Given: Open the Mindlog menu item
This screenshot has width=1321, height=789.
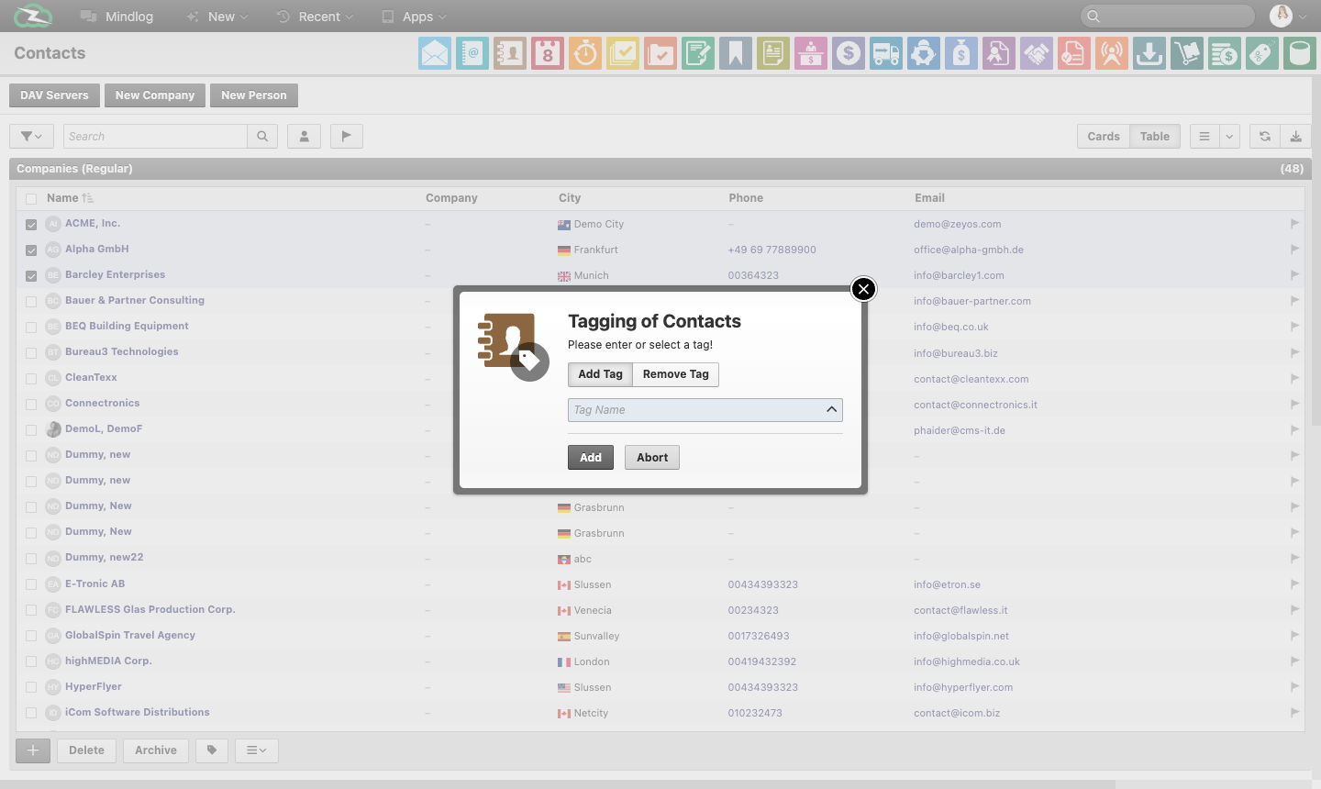Looking at the screenshot, I should (117, 17).
